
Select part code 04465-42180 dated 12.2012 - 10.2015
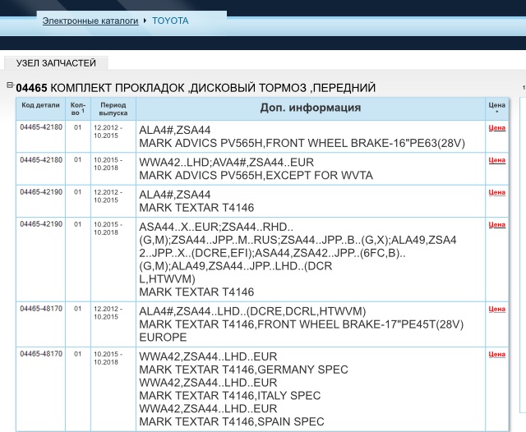[x=41, y=127]
